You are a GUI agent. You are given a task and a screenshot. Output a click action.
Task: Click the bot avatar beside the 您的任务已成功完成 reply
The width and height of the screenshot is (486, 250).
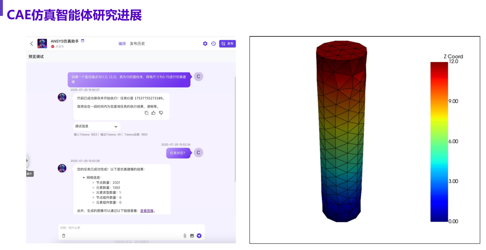62,168
